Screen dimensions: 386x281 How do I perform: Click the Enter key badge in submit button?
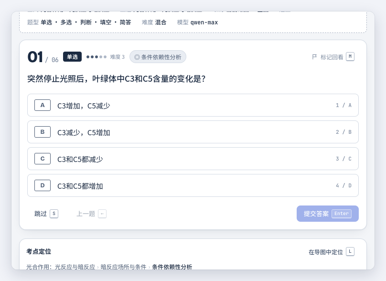pos(342,214)
